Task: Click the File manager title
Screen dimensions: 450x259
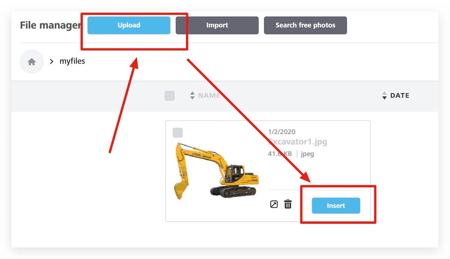Action: click(50, 25)
